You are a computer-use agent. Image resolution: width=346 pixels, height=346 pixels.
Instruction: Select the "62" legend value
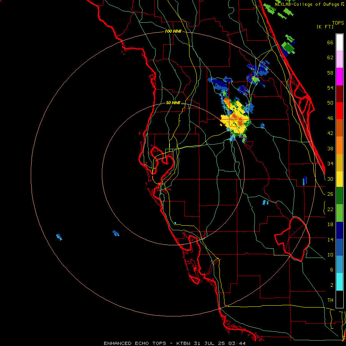[330, 58]
